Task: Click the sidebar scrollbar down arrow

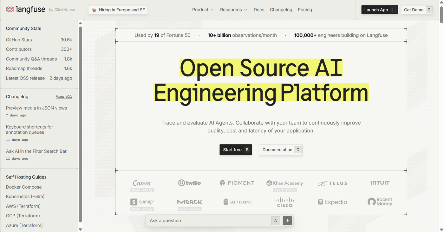Action: pos(81,229)
